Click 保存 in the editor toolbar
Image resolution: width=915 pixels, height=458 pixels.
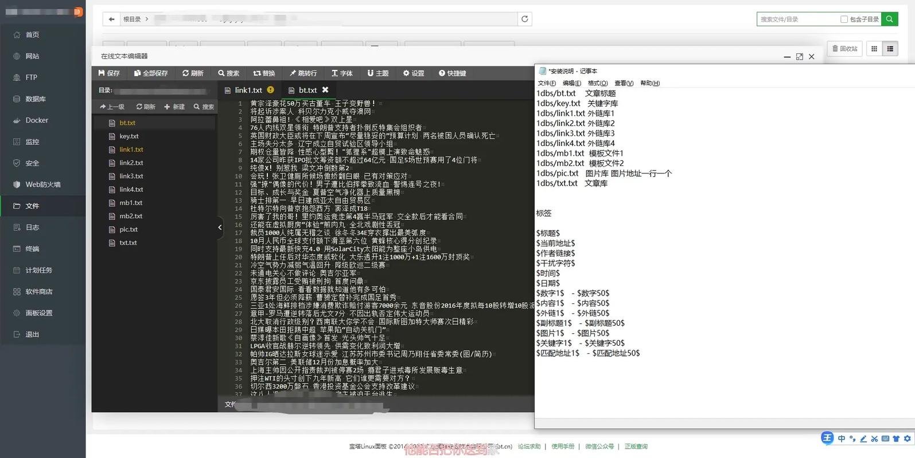(109, 73)
